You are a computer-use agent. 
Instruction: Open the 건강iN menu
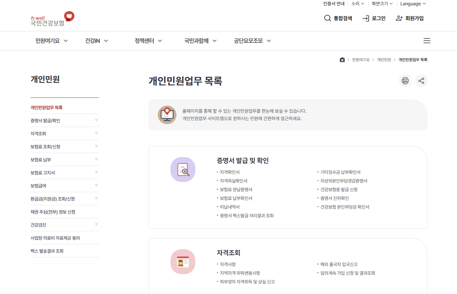point(96,41)
